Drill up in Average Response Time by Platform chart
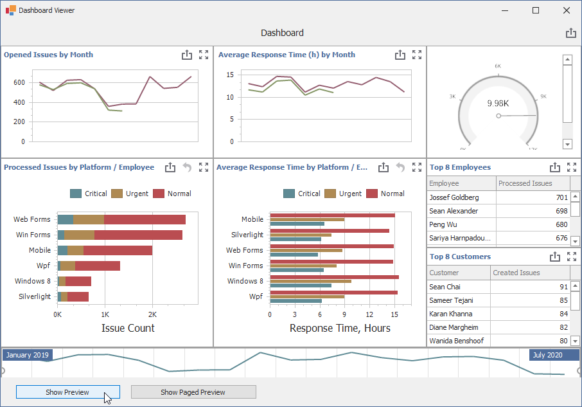Image resolution: width=582 pixels, height=407 pixels. point(400,167)
